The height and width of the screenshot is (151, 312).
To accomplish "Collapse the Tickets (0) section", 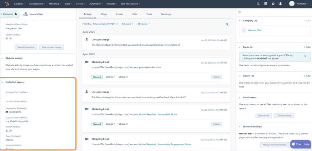I will click(239, 76).
